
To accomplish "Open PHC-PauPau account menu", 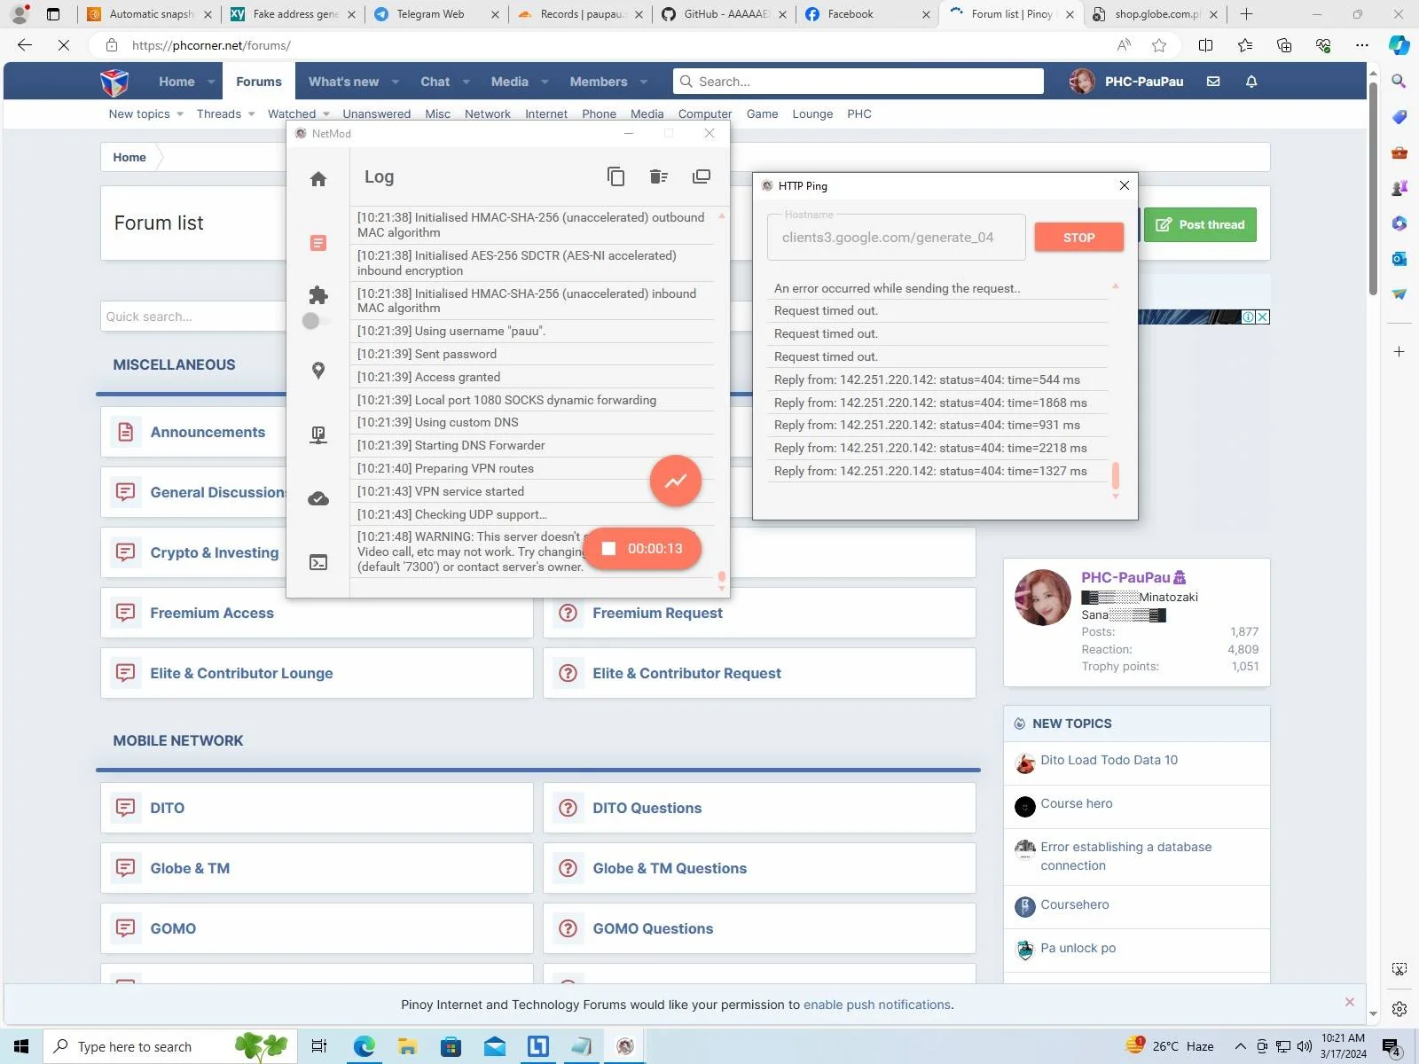I will click(1126, 82).
